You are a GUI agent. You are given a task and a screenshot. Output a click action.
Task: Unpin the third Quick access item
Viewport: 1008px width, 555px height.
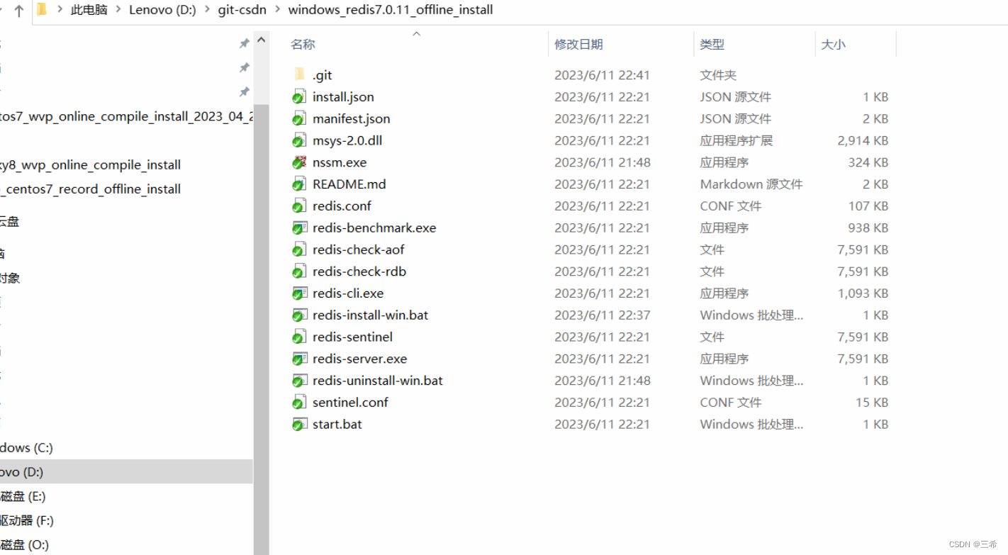coord(244,91)
